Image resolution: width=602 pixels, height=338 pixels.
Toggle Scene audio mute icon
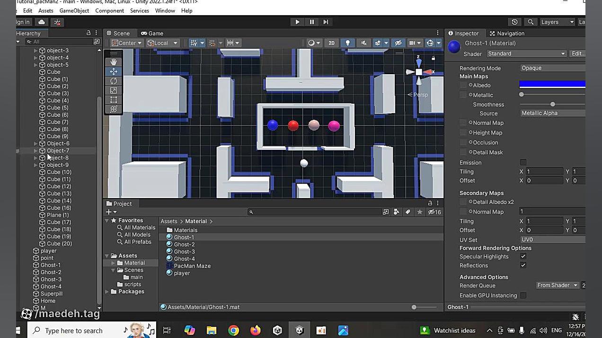(x=363, y=43)
